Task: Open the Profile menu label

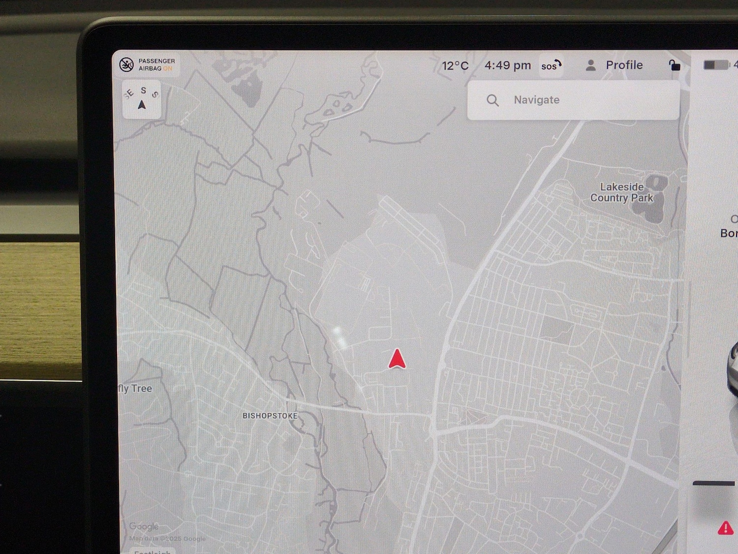Action: coord(624,65)
